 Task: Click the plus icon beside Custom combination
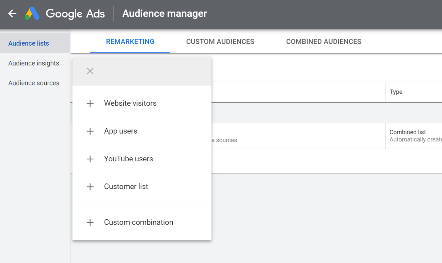90,222
